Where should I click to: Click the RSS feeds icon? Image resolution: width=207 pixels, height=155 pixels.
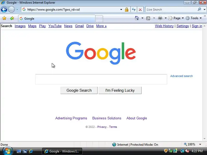point(148,18)
